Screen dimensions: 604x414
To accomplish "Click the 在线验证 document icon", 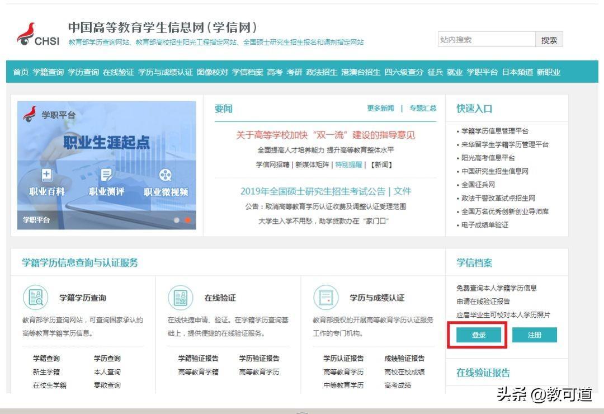I will tap(181, 298).
